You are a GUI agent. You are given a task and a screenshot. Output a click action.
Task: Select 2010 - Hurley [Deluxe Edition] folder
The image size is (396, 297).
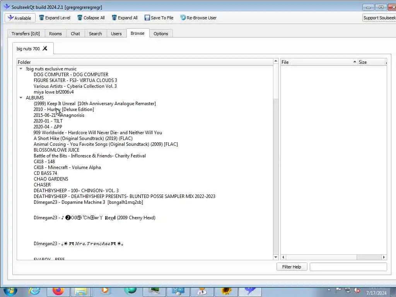click(64, 109)
